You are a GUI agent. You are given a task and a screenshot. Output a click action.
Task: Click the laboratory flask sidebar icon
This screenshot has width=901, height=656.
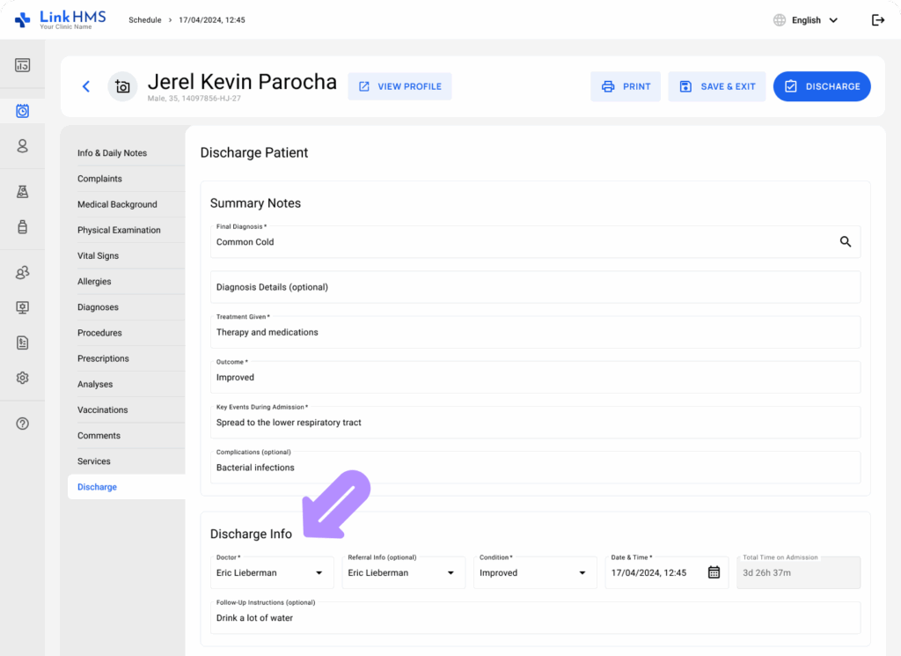click(x=22, y=191)
